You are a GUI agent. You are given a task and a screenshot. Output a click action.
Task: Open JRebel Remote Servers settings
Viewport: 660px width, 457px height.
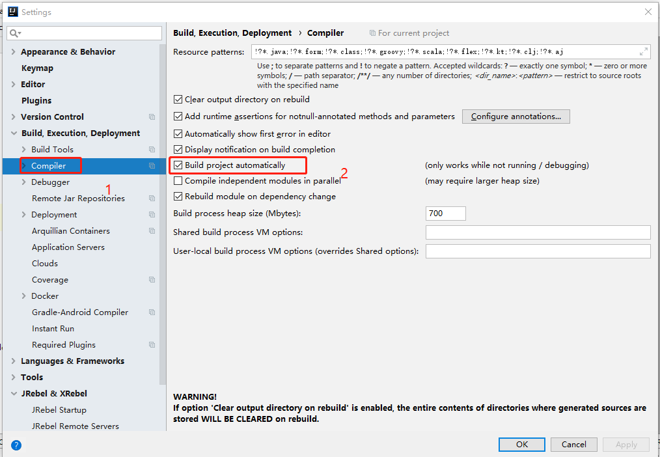click(x=76, y=426)
